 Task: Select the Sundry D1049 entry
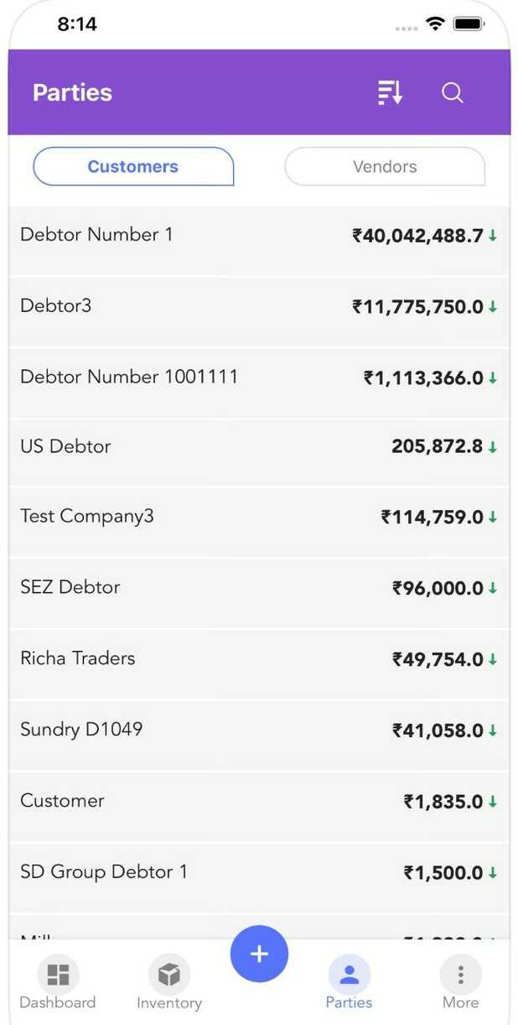pyautogui.click(x=81, y=730)
